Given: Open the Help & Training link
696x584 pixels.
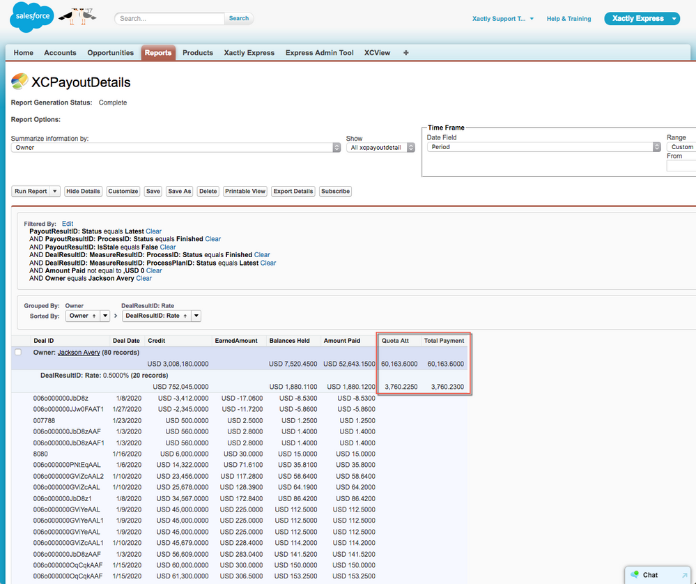Looking at the screenshot, I should (569, 19).
